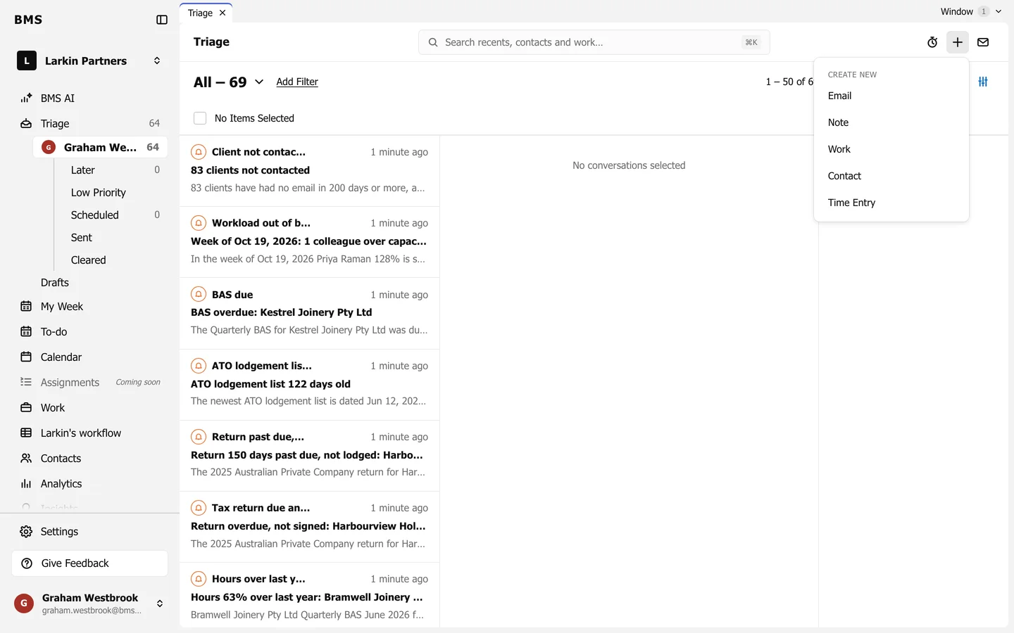Viewport: 1014px width, 633px height.
Task: Close the Triage tab
Action: tap(223, 13)
